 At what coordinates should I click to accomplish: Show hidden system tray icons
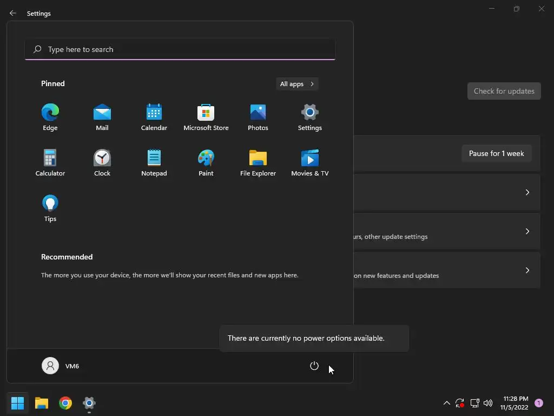[446, 403]
